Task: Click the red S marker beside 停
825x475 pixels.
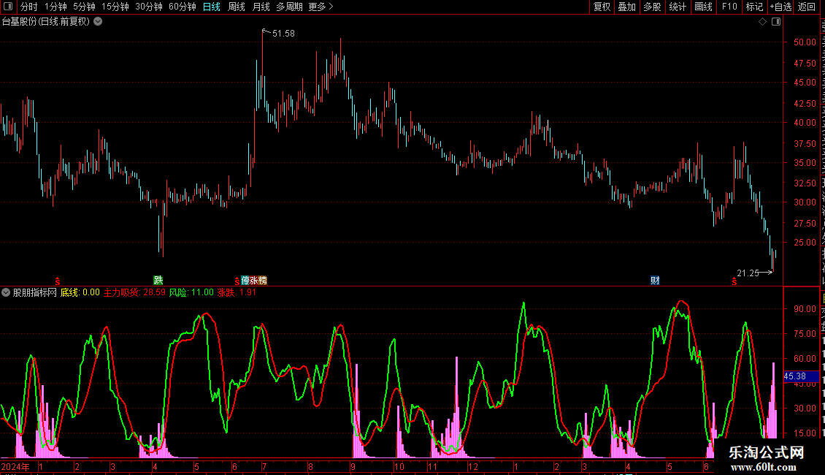Action: (x=237, y=282)
